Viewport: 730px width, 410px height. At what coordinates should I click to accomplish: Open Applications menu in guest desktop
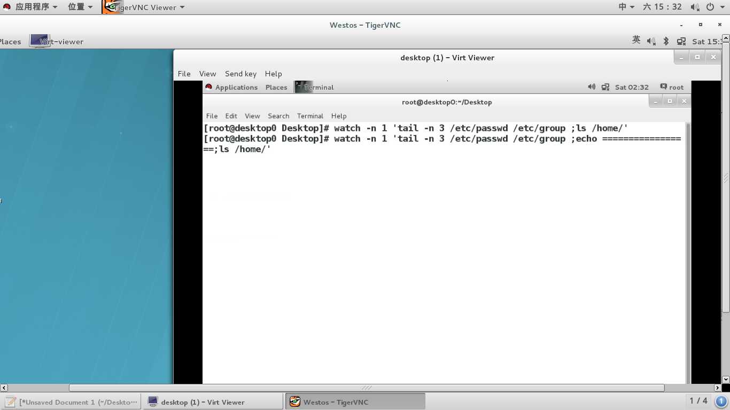point(231,87)
